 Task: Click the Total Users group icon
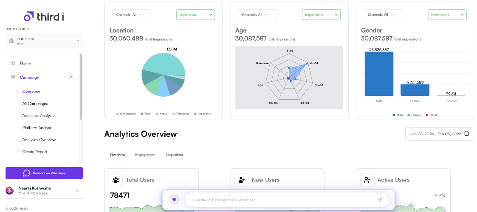coord(116,180)
